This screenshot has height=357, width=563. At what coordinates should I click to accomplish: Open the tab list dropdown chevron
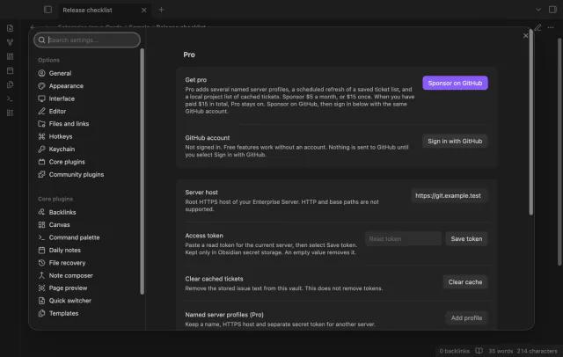(x=538, y=10)
